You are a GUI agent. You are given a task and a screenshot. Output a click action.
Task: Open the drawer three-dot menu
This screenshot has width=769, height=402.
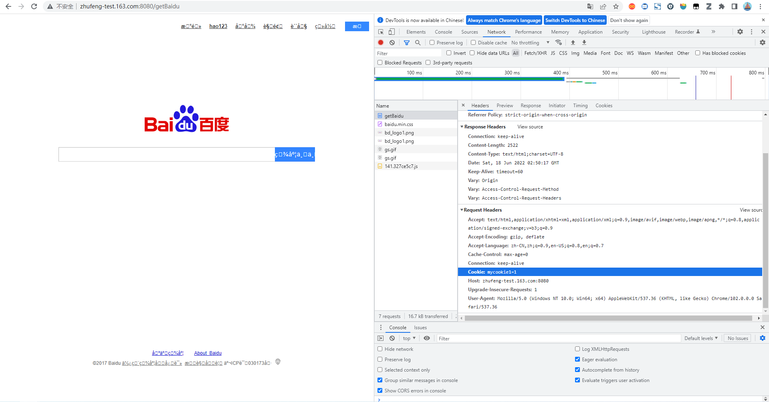[381, 327]
